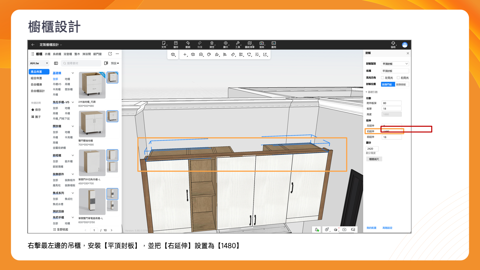Click the align tool icon
The height and width of the screenshot is (270, 480).
[x=225, y=54]
